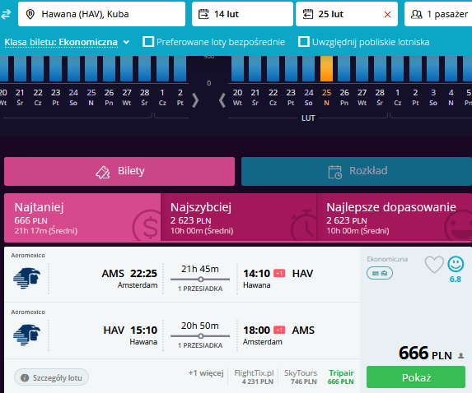Select return date bar for 1 Cz
The image size is (472, 393).
pyautogui.click(x=397, y=69)
